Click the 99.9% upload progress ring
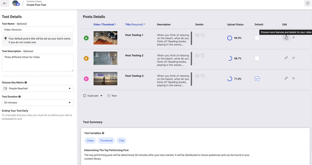Screen dimensions: 312x165 pyautogui.click(x=230, y=38)
